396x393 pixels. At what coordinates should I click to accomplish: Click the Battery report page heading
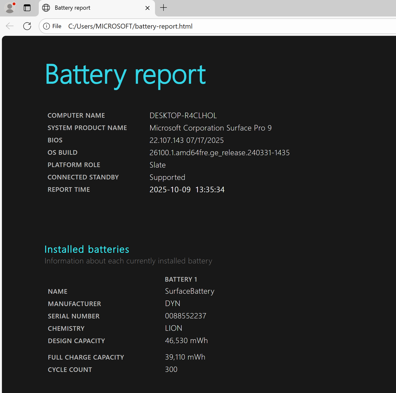(125, 74)
